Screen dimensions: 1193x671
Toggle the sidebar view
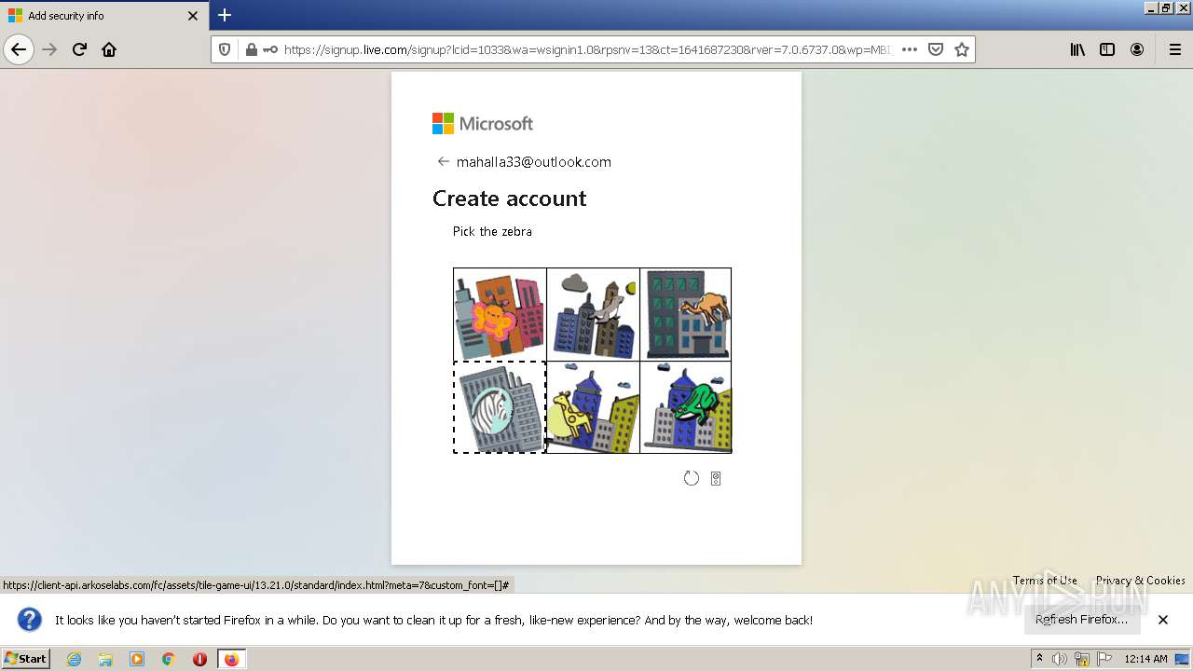[x=1107, y=49]
